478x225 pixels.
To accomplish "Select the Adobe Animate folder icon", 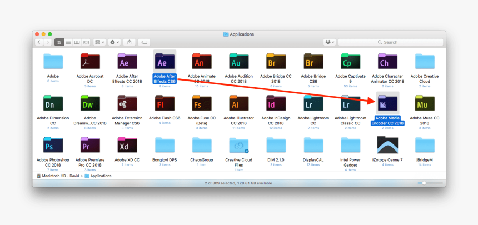I will point(202,61).
